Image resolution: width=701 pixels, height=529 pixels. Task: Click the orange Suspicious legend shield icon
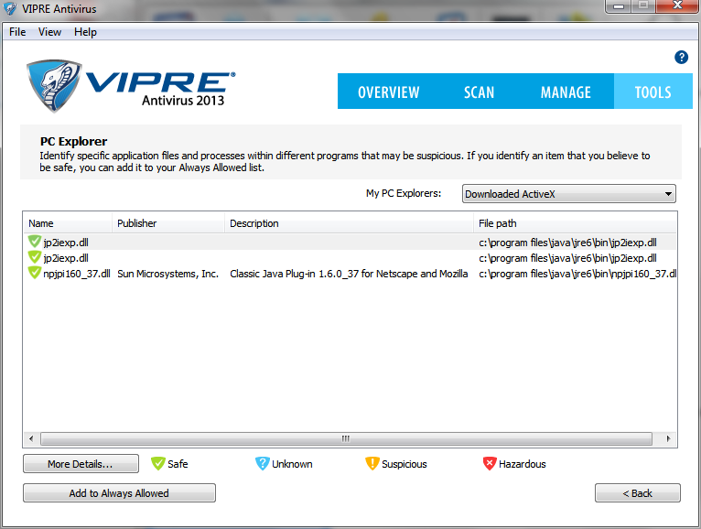(372, 464)
